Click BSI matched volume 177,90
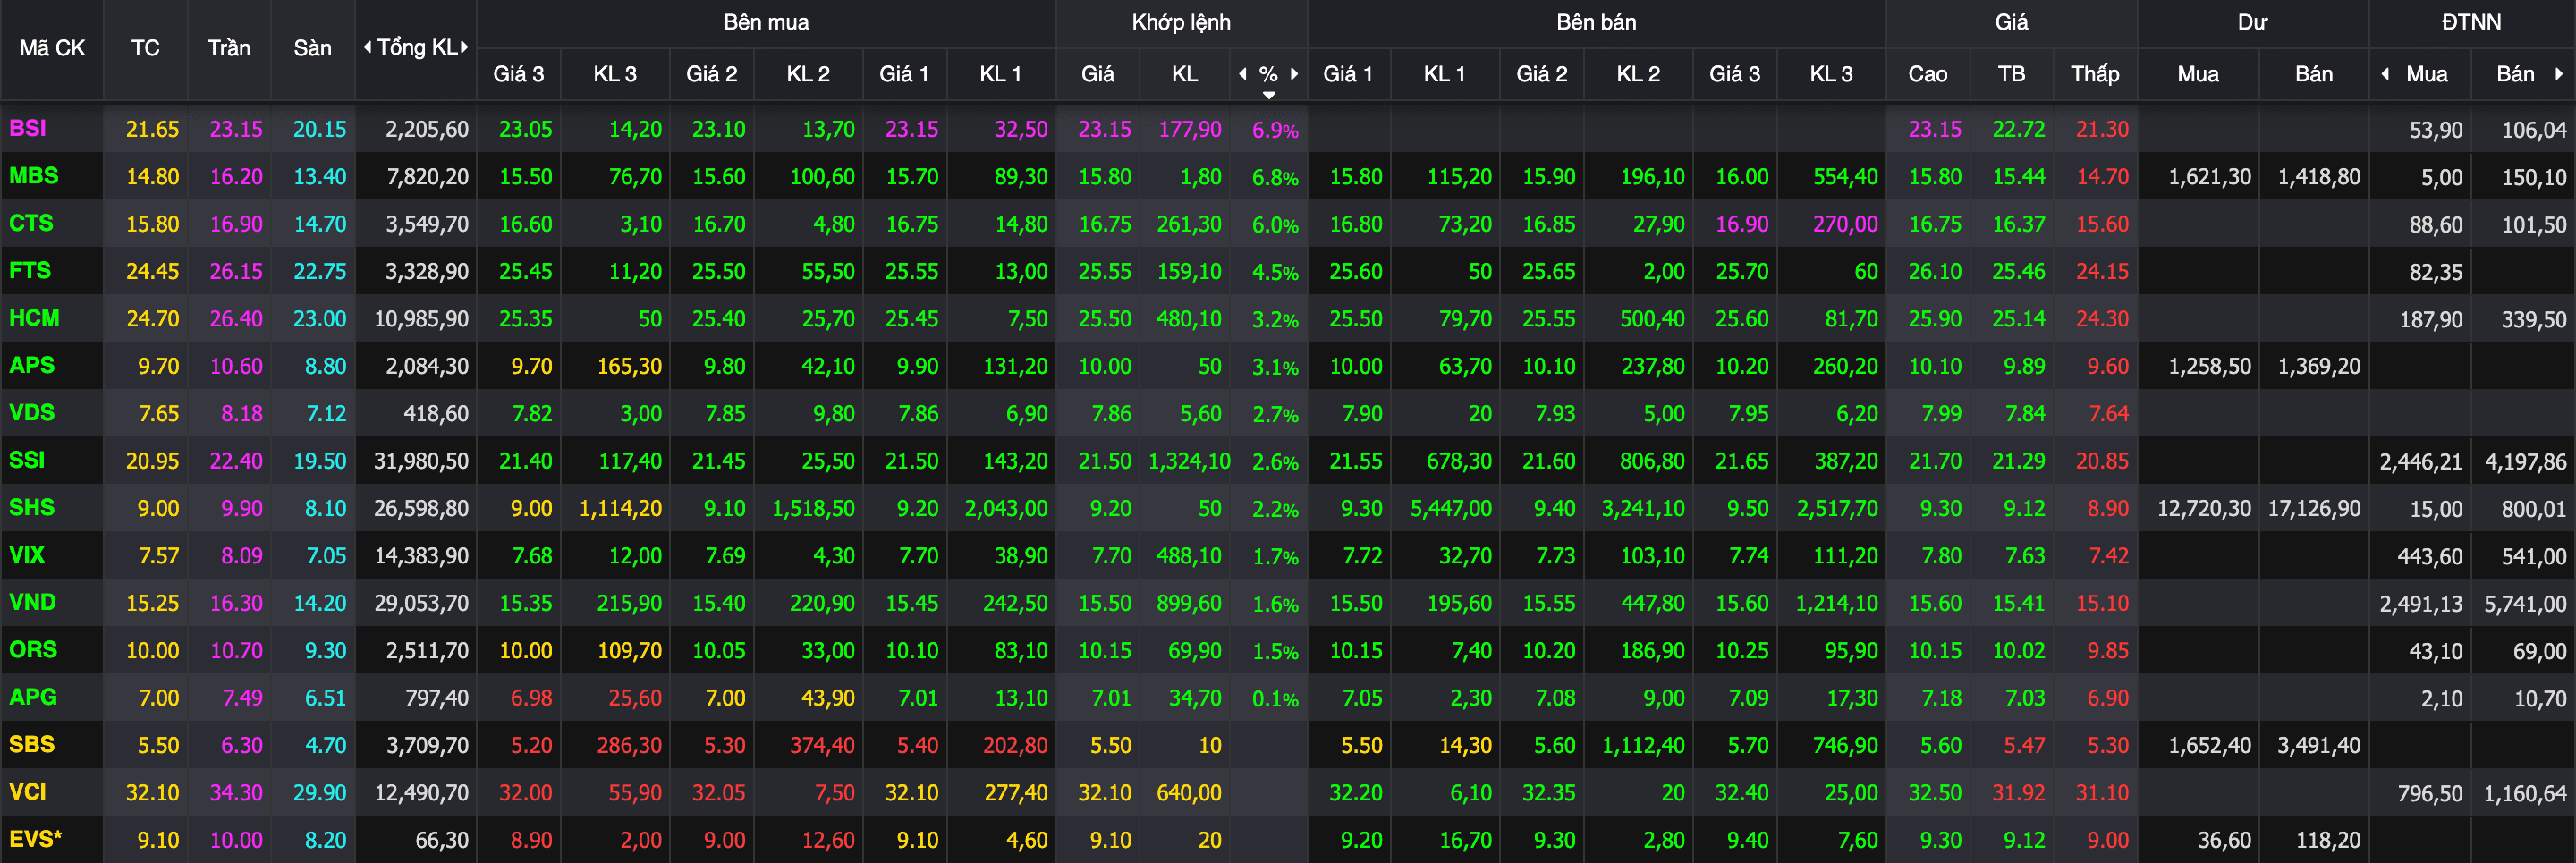The image size is (2576, 863). [1189, 130]
